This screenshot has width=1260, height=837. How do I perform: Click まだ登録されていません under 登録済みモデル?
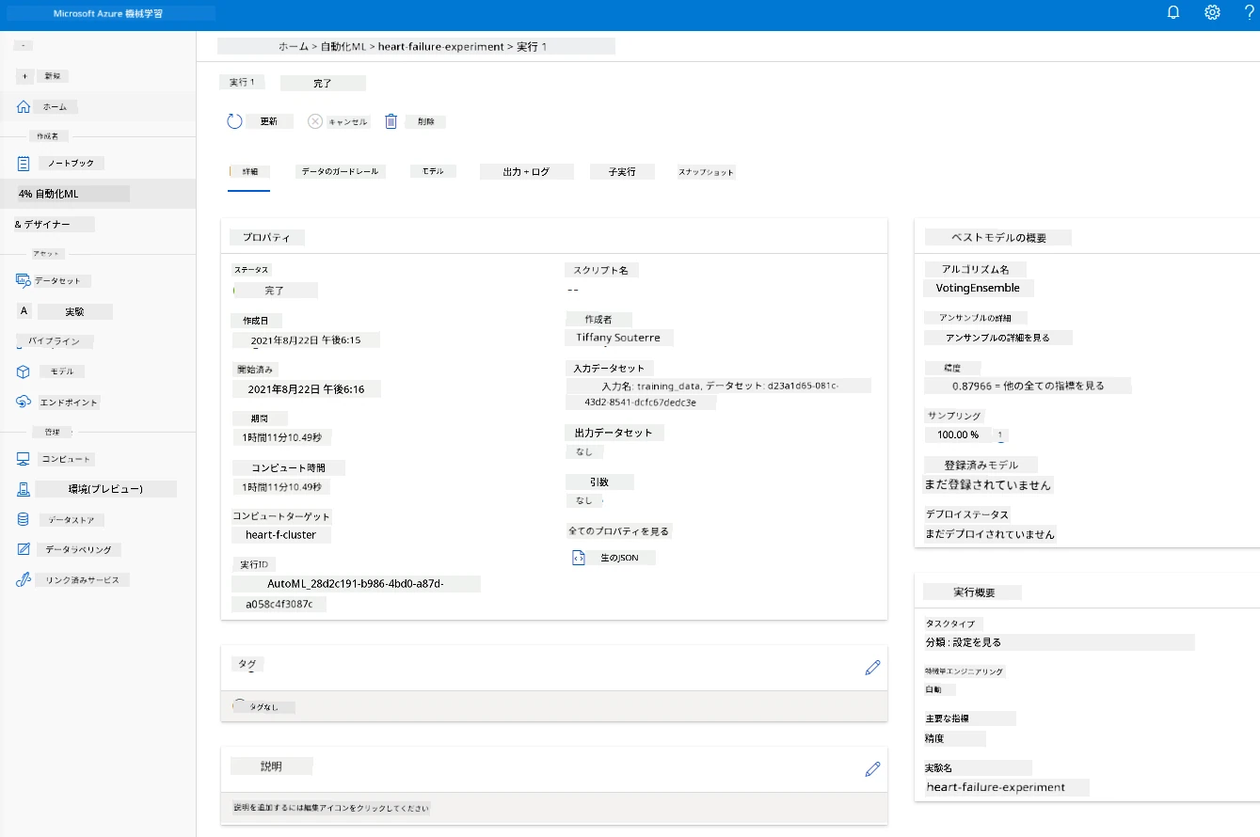[988, 485]
